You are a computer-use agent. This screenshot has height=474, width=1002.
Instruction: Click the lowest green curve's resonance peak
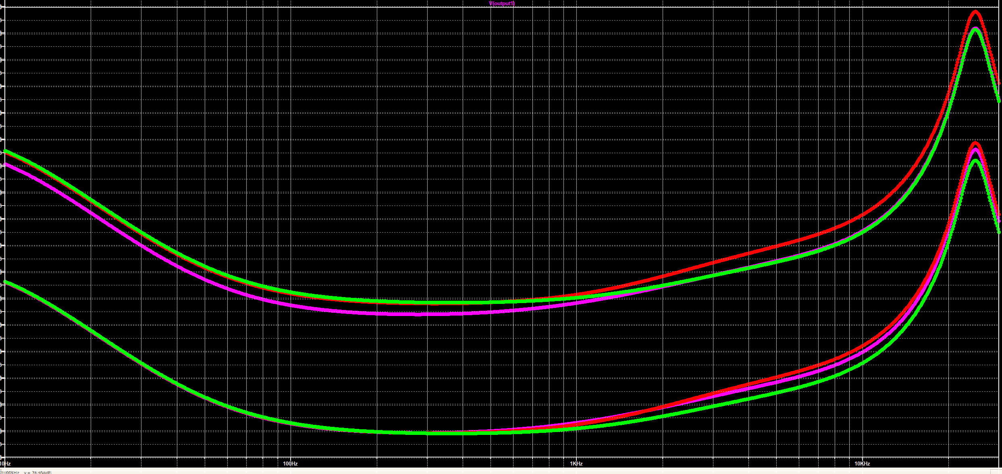(975, 160)
